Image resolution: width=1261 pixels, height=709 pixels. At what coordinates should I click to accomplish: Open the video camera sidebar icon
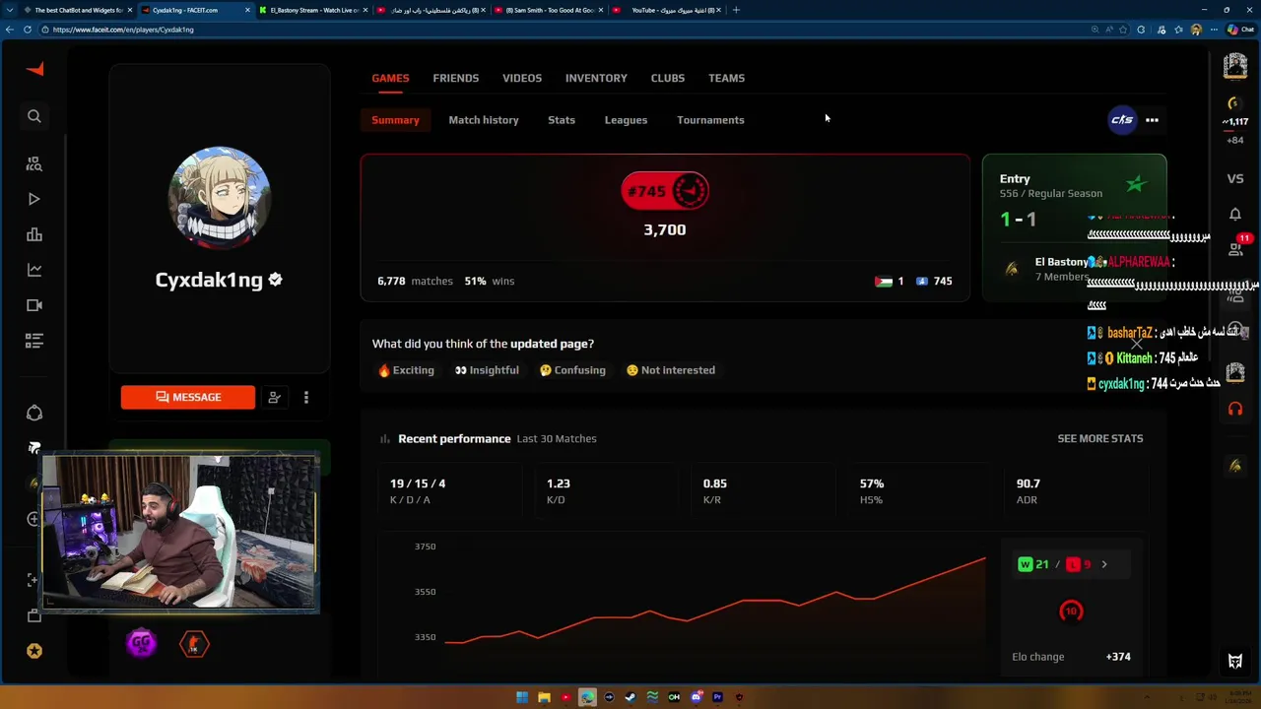(x=34, y=305)
